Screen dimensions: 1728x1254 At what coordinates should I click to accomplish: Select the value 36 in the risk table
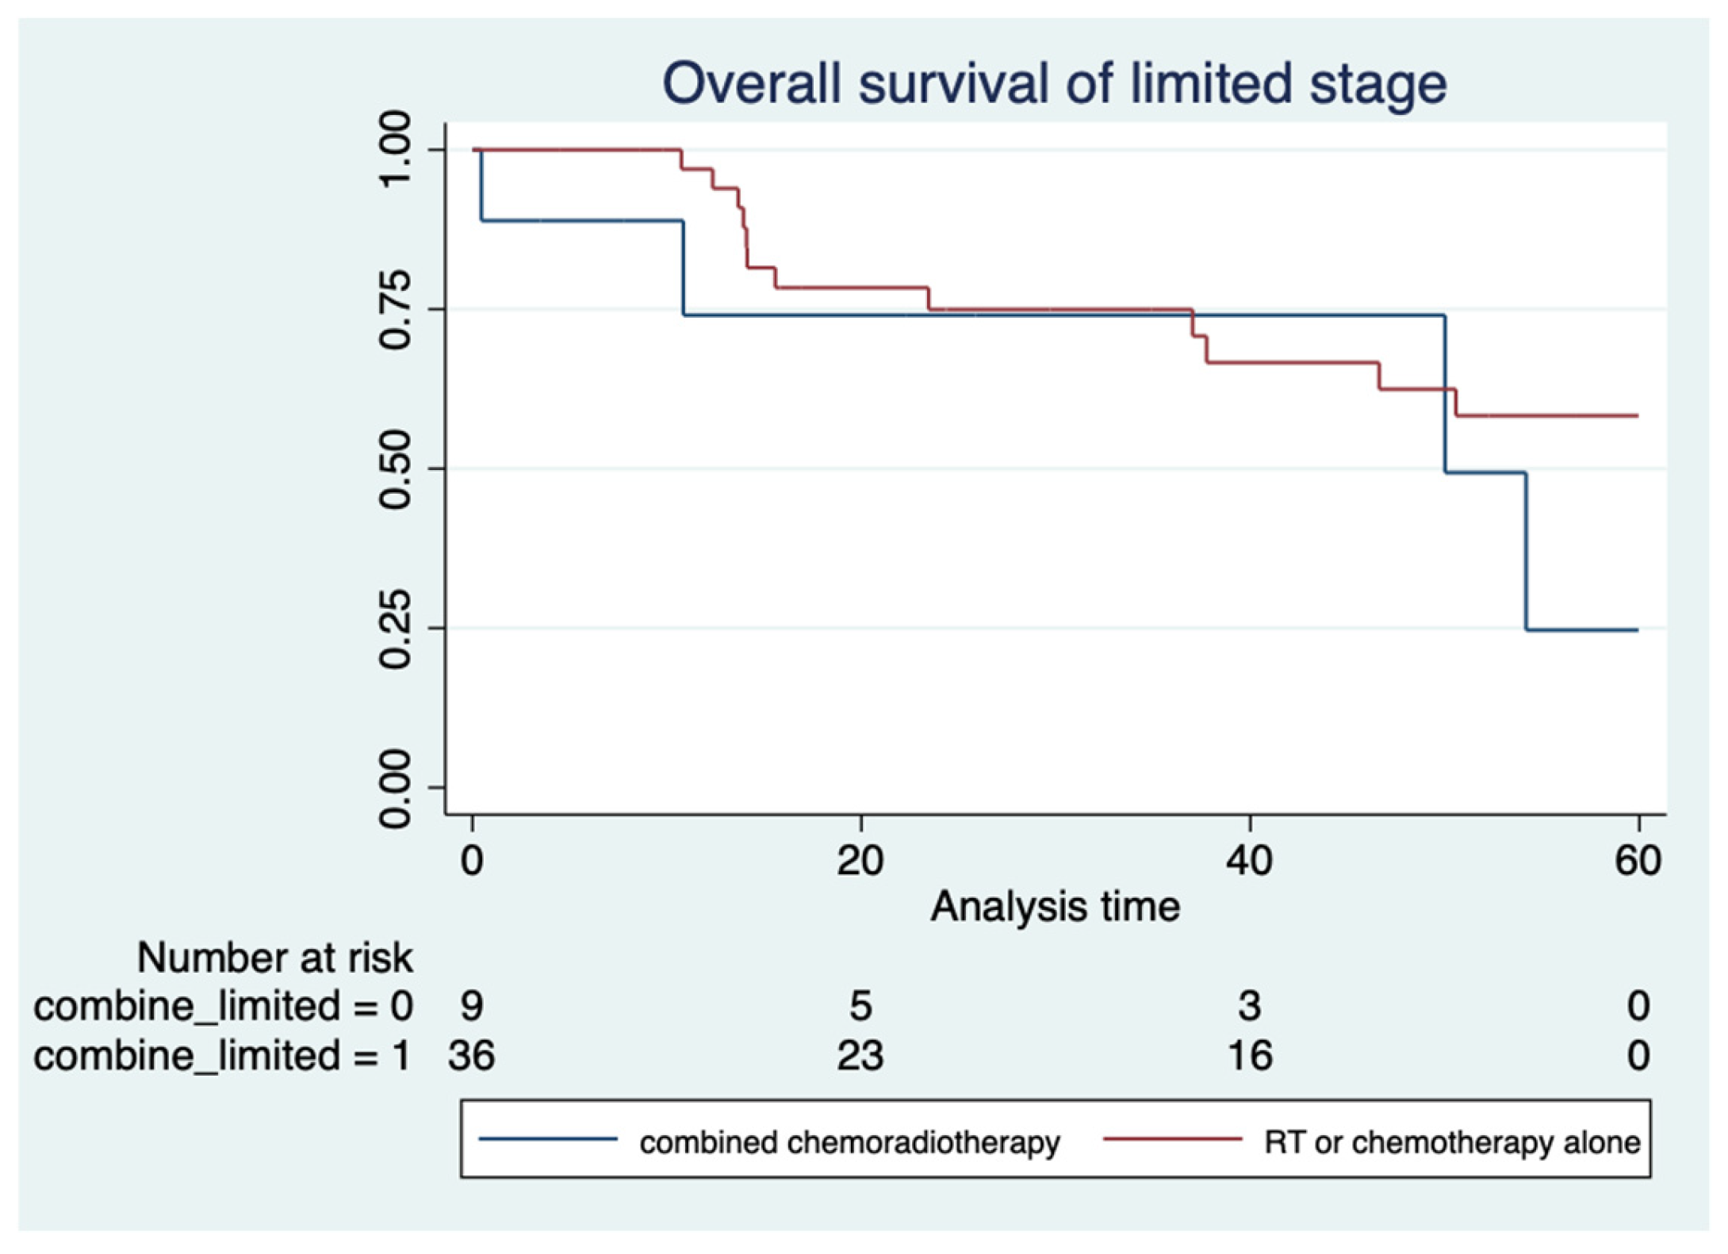(x=472, y=1055)
